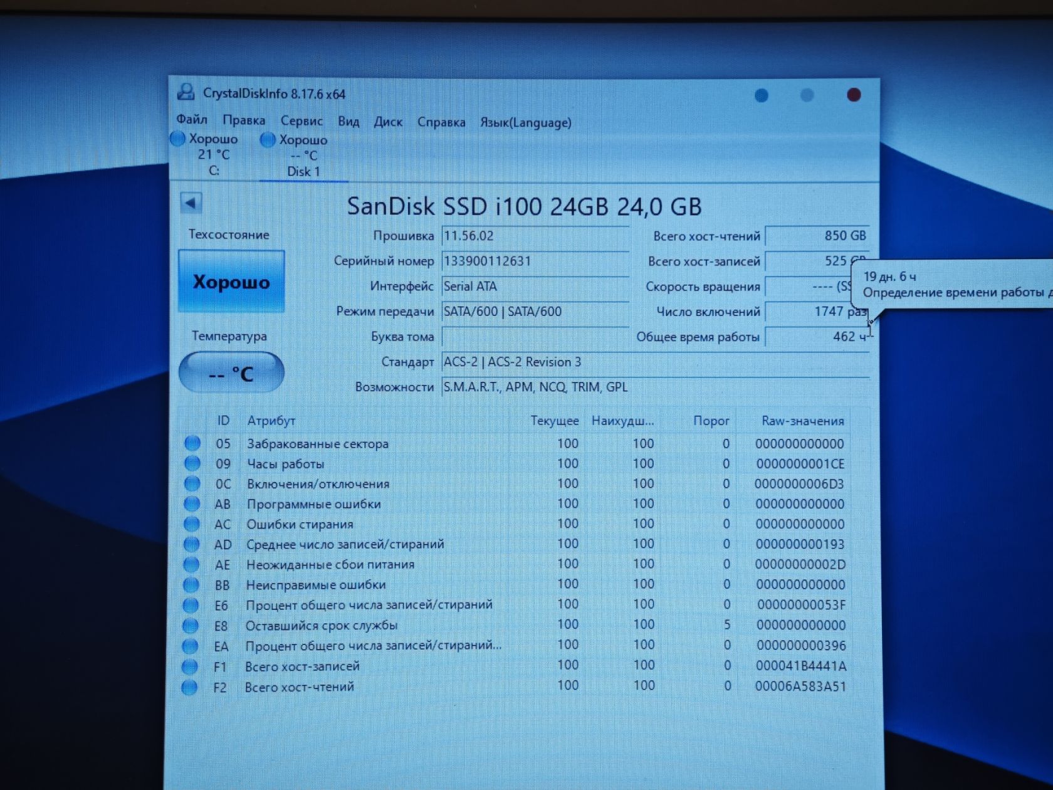
Task: Click total host reads value 850 GB
Action: 817,236
